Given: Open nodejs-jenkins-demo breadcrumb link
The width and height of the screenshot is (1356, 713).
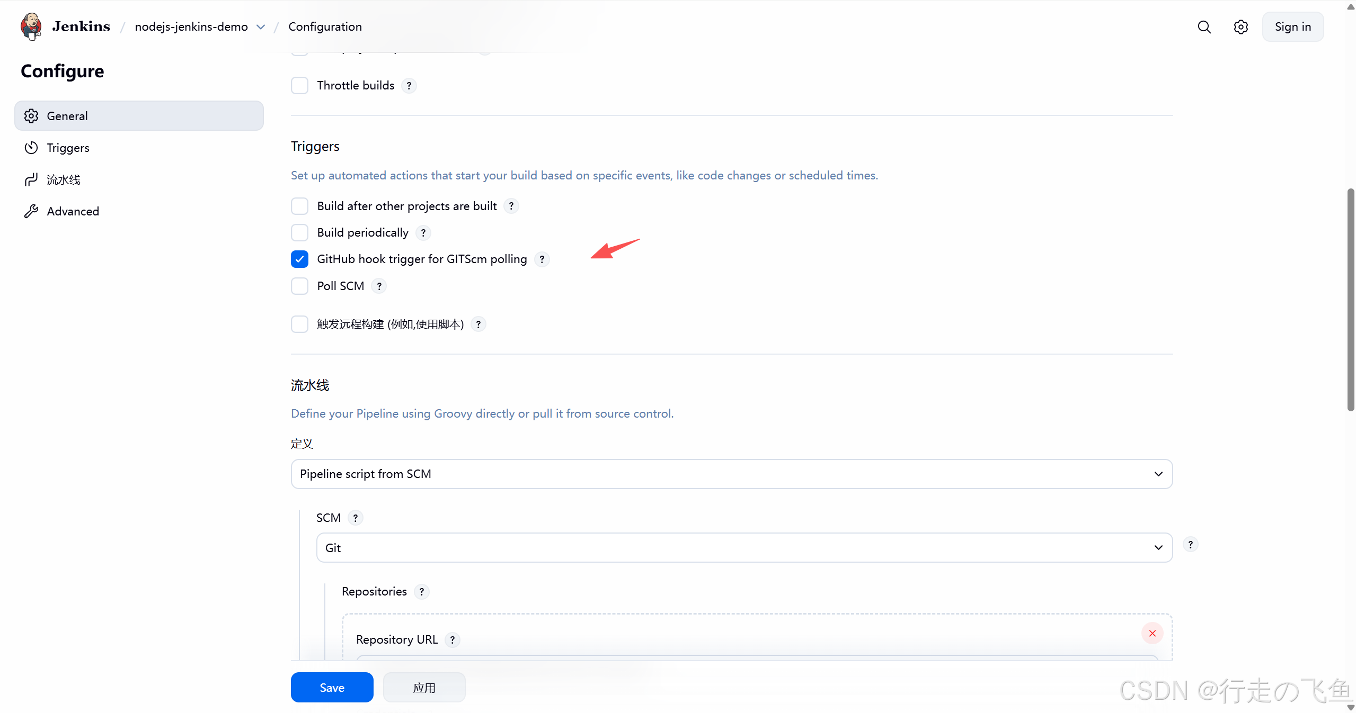Looking at the screenshot, I should pyautogui.click(x=191, y=27).
